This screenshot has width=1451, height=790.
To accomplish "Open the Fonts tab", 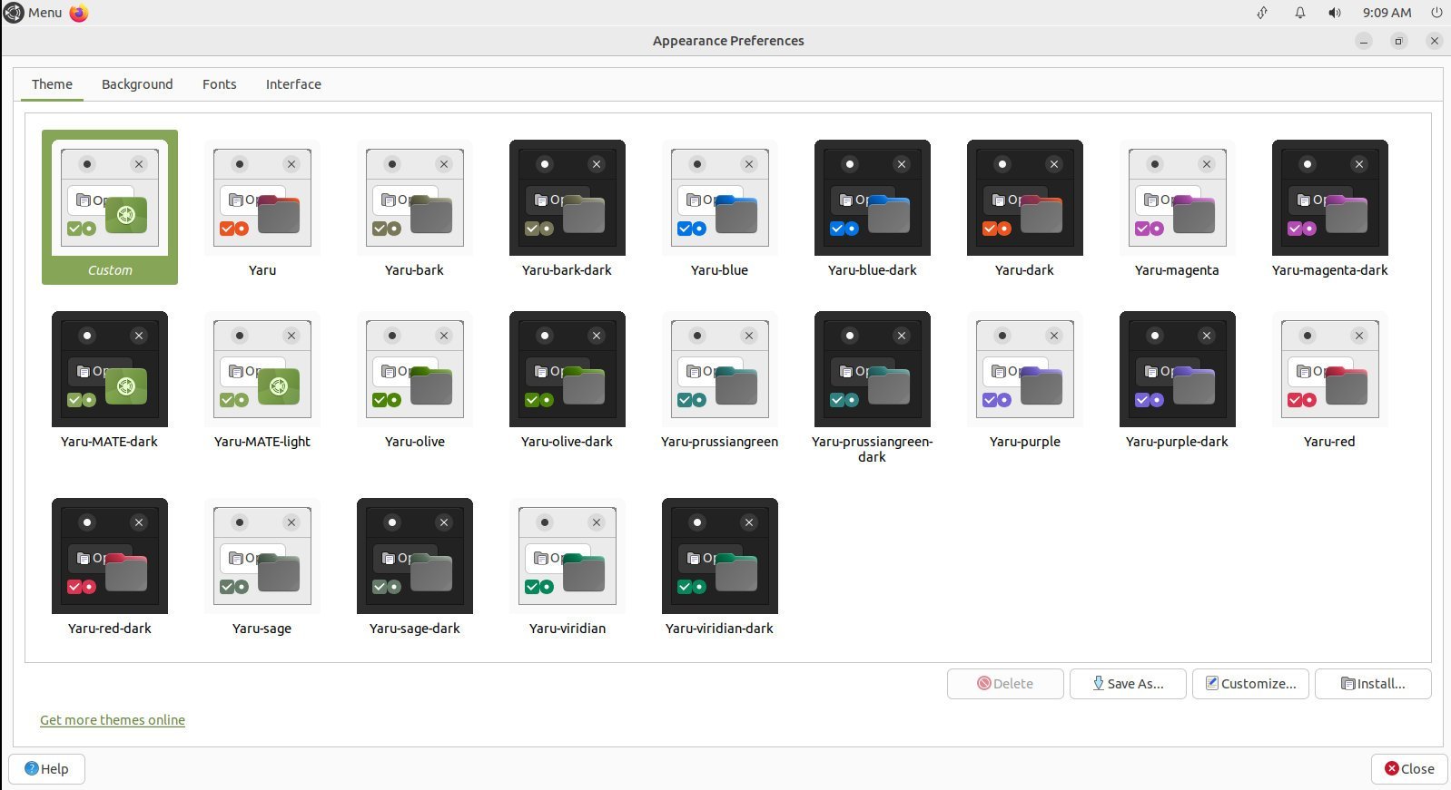I will (x=219, y=84).
